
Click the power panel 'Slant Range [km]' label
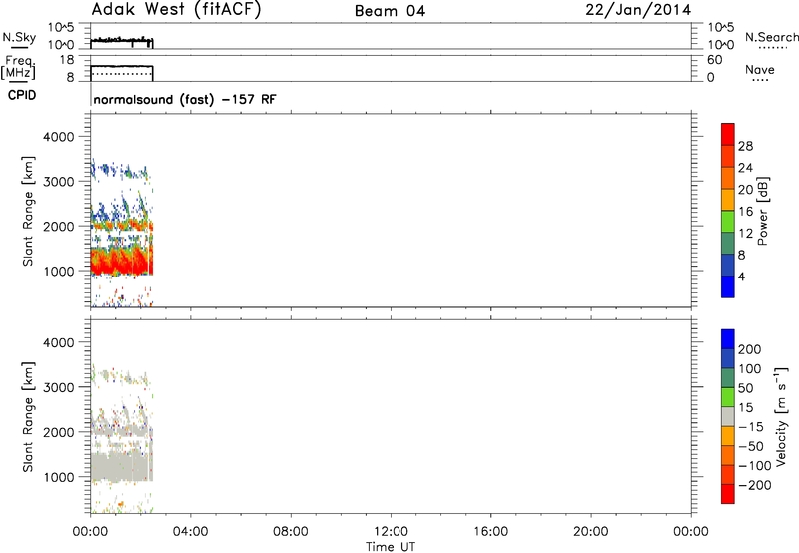[x=28, y=211]
